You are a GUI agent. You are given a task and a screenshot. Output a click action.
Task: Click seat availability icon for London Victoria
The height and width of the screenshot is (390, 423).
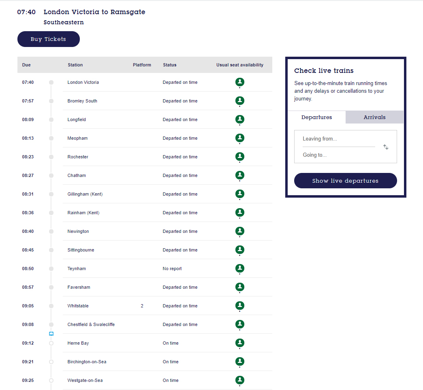(240, 82)
